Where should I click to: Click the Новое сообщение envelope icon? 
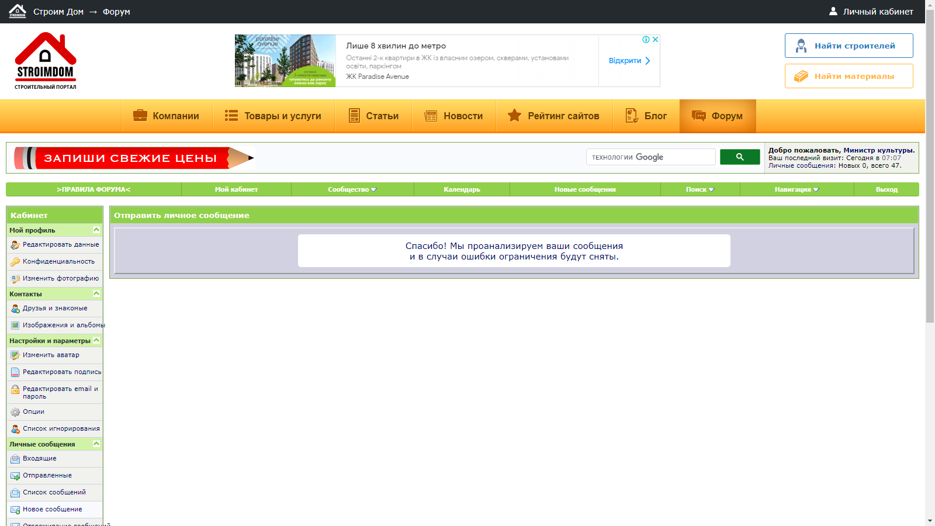[15, 509]
